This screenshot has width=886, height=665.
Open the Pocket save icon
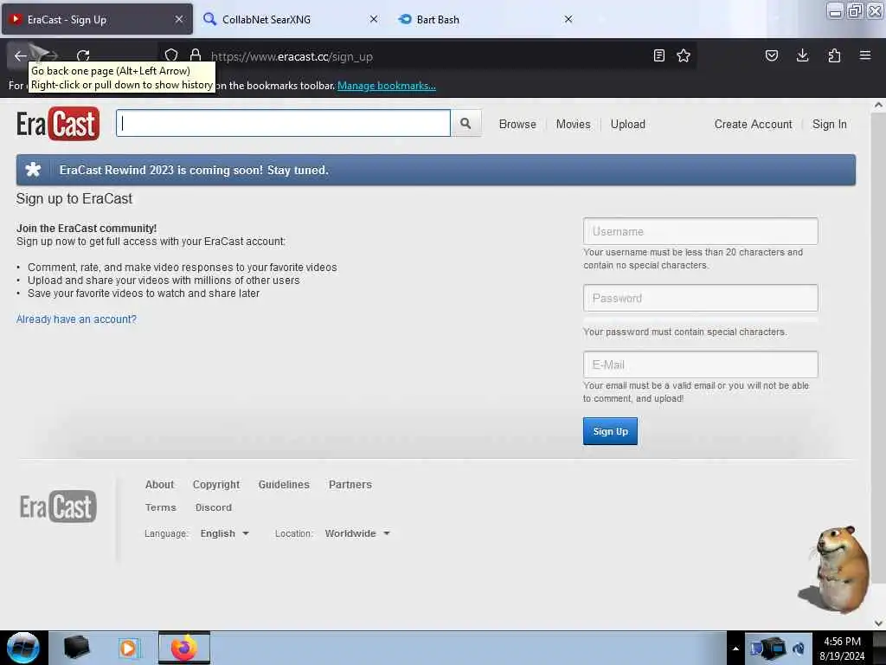coord(772,55)
